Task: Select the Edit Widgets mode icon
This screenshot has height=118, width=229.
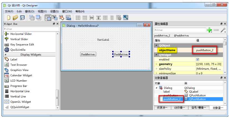Action: click(x=48, y=18)
